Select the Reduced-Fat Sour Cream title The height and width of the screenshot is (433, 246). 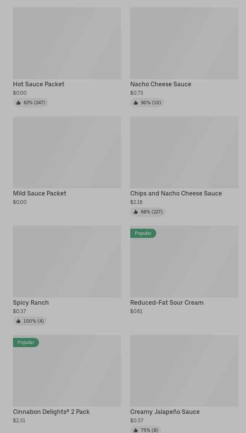point(167,302)
